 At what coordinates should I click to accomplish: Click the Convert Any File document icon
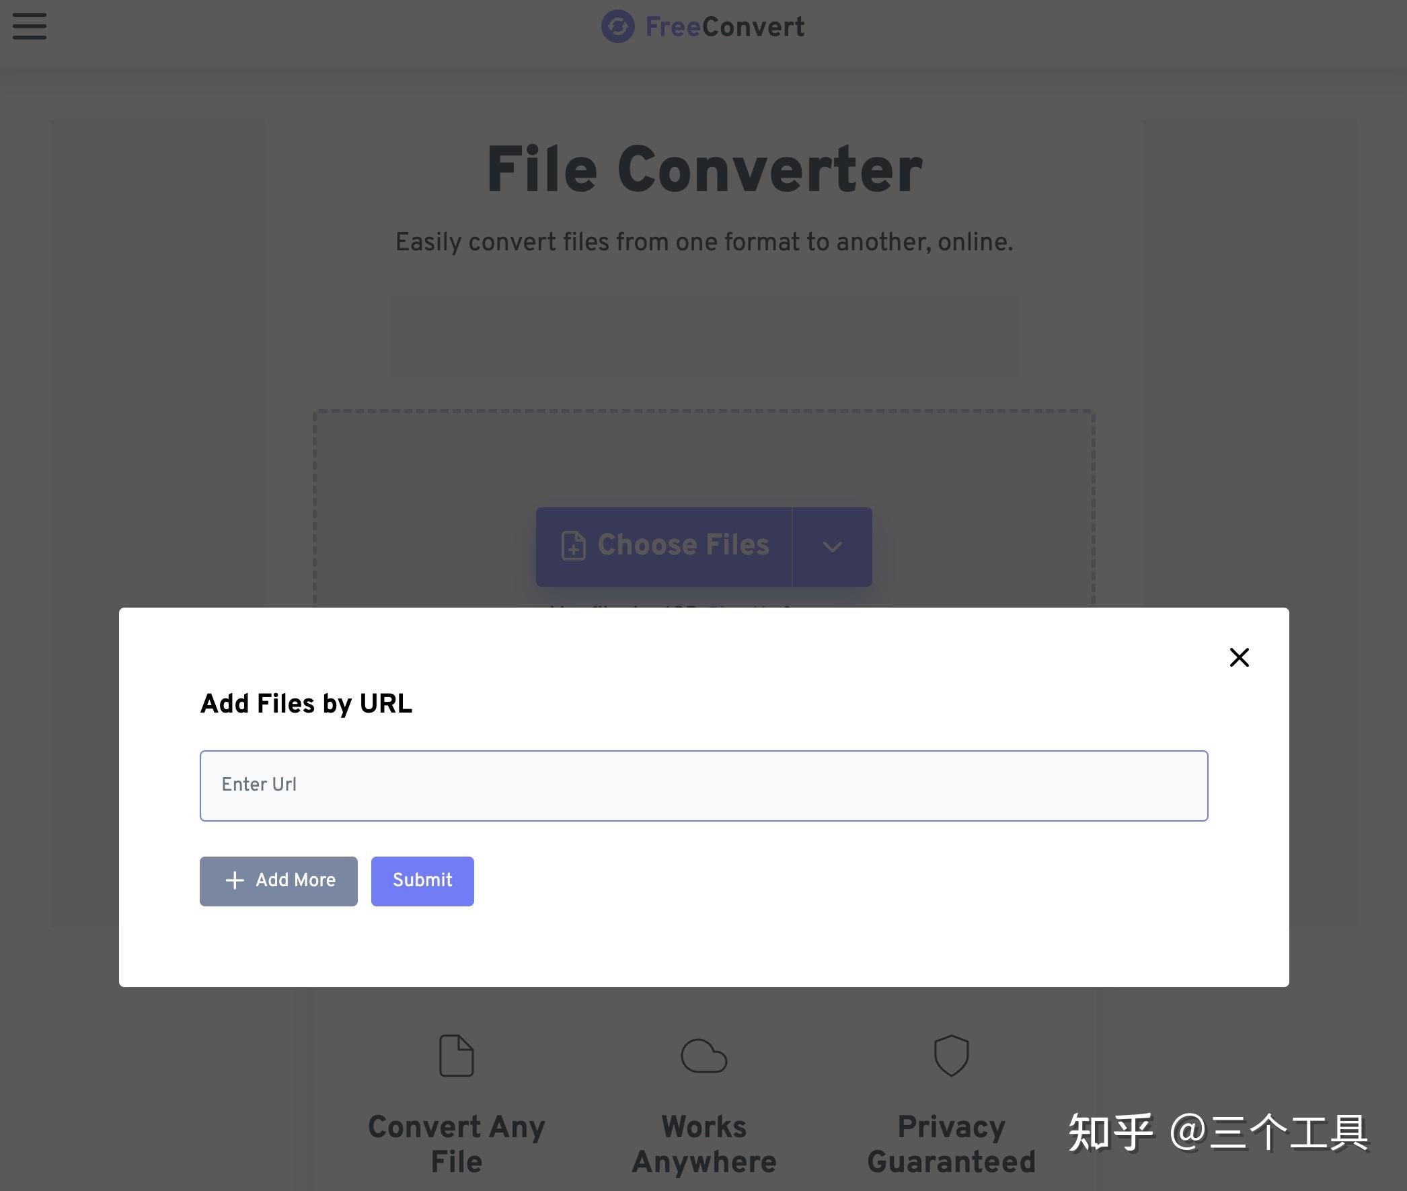point(456,1055)
